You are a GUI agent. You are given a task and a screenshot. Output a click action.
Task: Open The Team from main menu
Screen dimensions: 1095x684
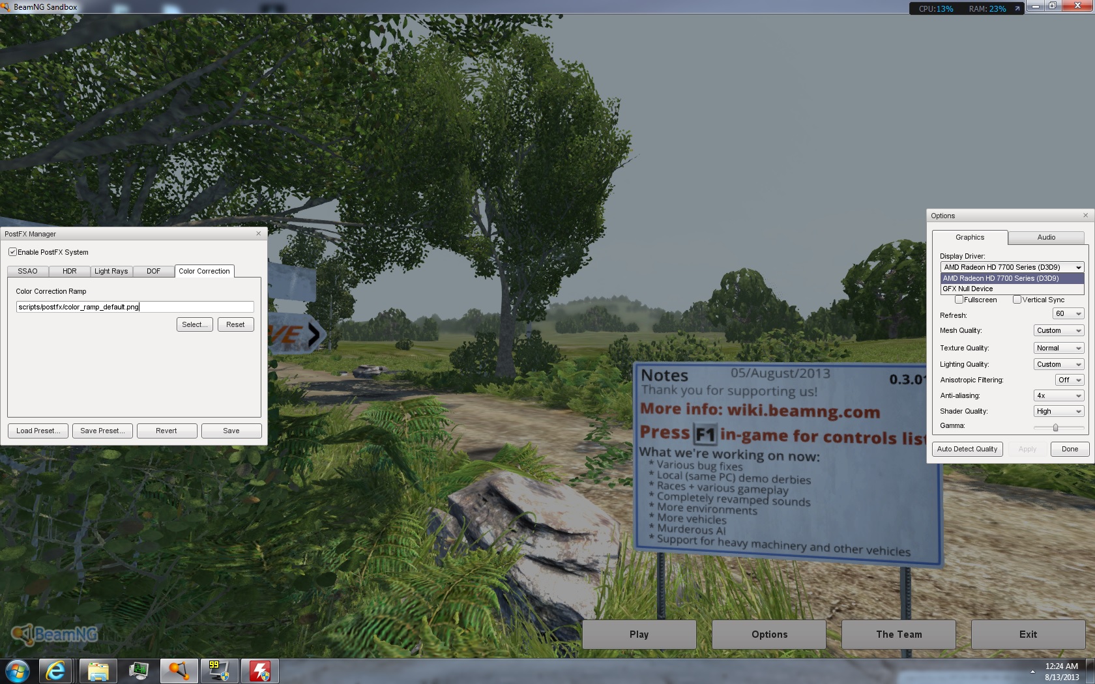click(x=899, y=634)
